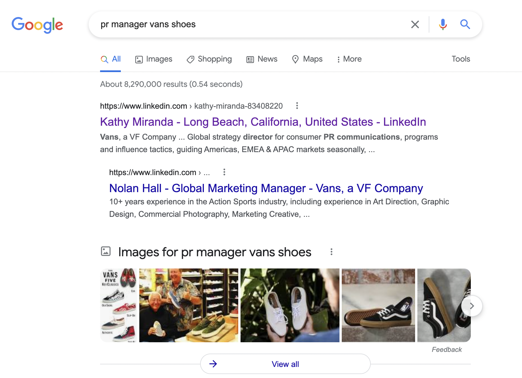The width and height of the screenshot is (522, 378).
Task: Click the Feedback link
Action: [446, 349]
